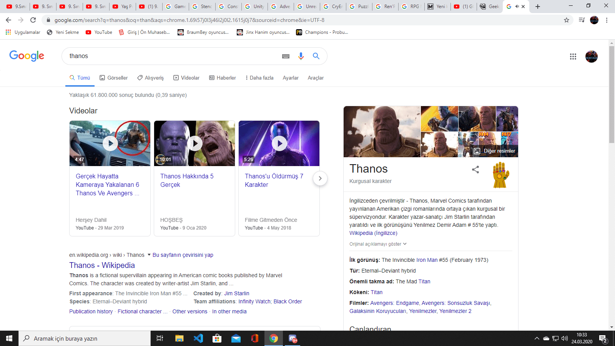Open Task View on the taskbar
The height and width of the screenshot is (346, 615).
click(x=160, y=338)
